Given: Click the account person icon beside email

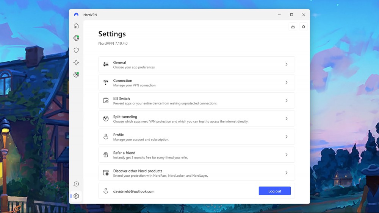Looking at the screenshot, I should [106, 191].
